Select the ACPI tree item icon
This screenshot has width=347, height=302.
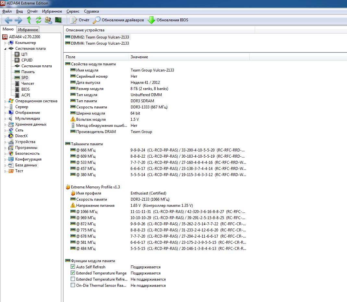click(17, 95)
